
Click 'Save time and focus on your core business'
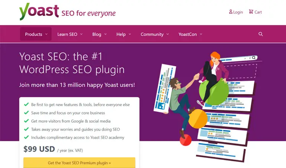(68, 113)
